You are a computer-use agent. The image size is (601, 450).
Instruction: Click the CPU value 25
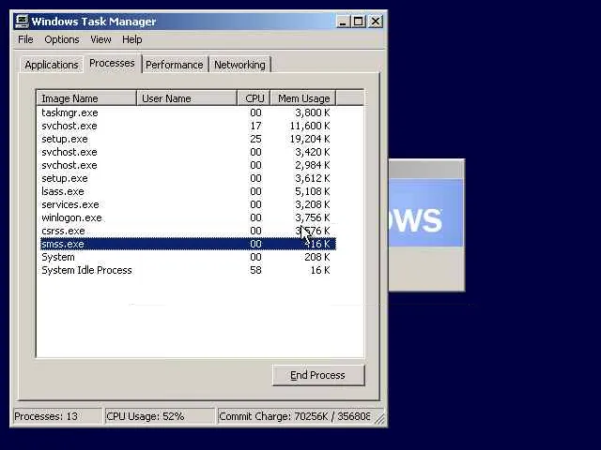255,139
